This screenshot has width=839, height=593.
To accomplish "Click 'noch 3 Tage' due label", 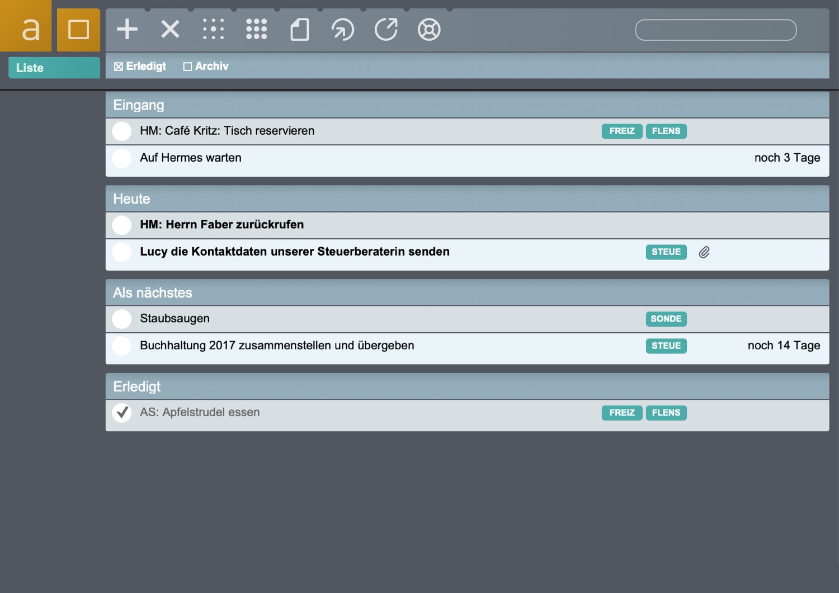I will coord(788,158).
